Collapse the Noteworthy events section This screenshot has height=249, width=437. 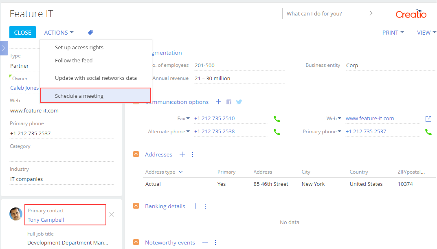tap(136, 242)
